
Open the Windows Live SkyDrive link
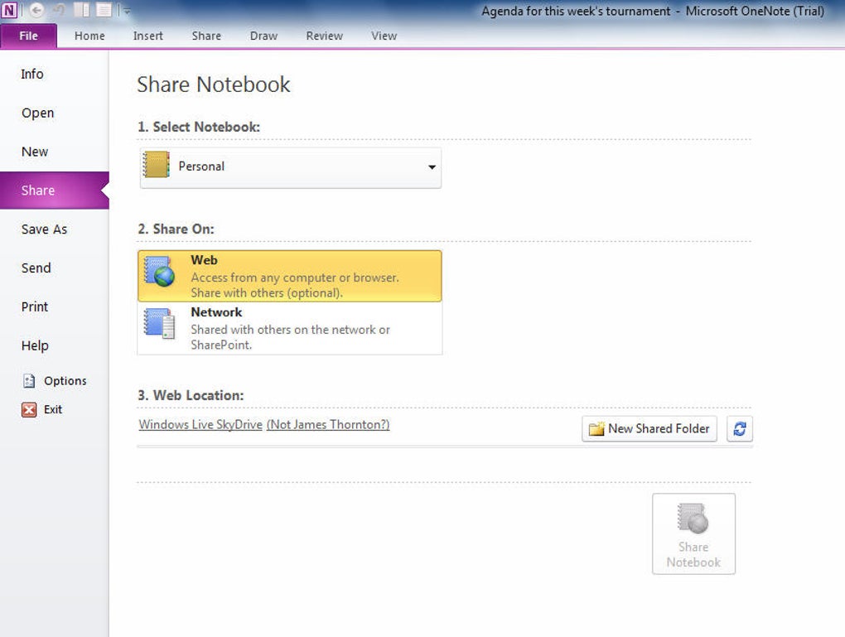(x=200, y=425)
